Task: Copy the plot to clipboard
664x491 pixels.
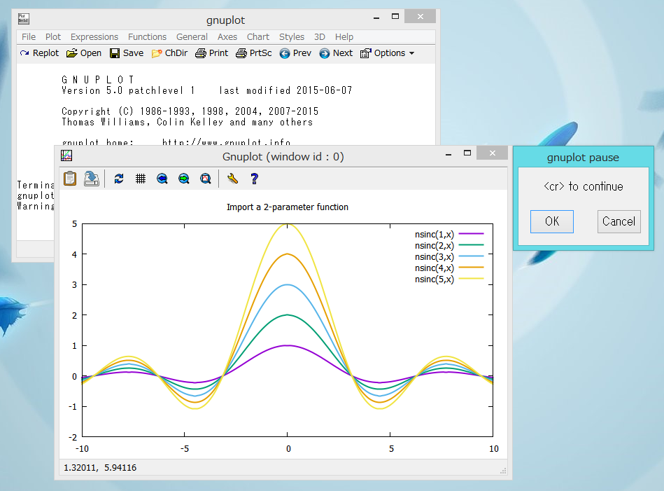Action: pos(70,179)
